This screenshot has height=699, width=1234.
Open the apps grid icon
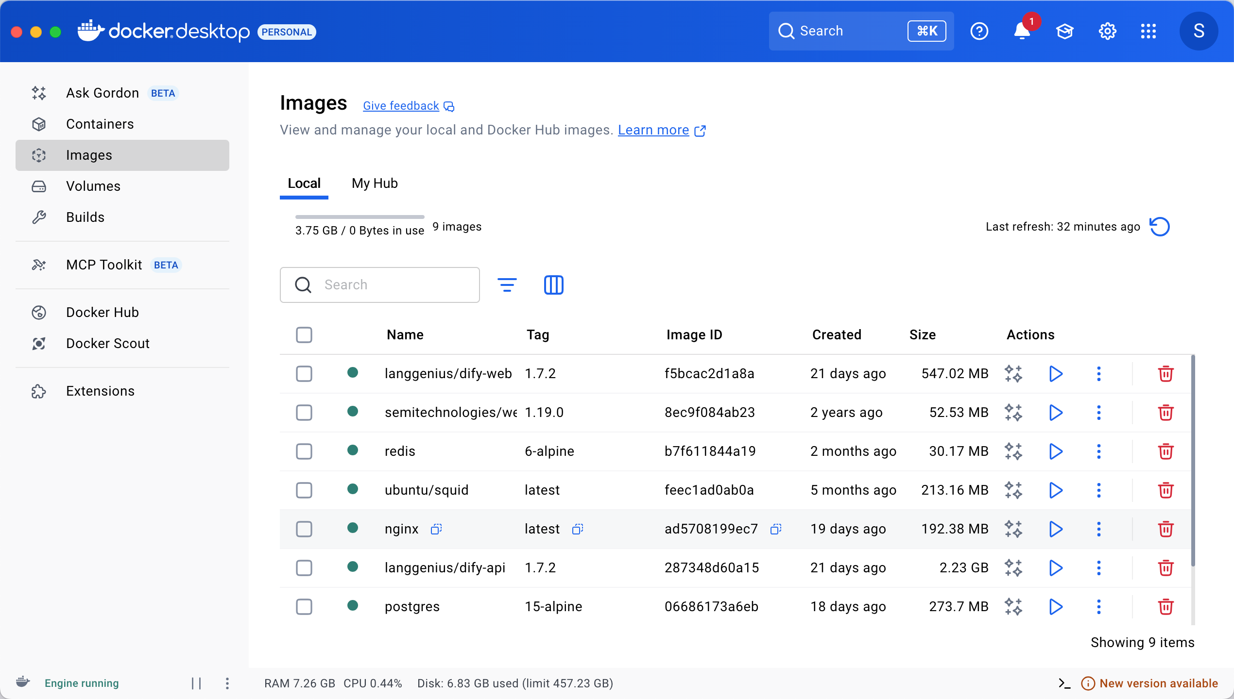point(1148,32)
